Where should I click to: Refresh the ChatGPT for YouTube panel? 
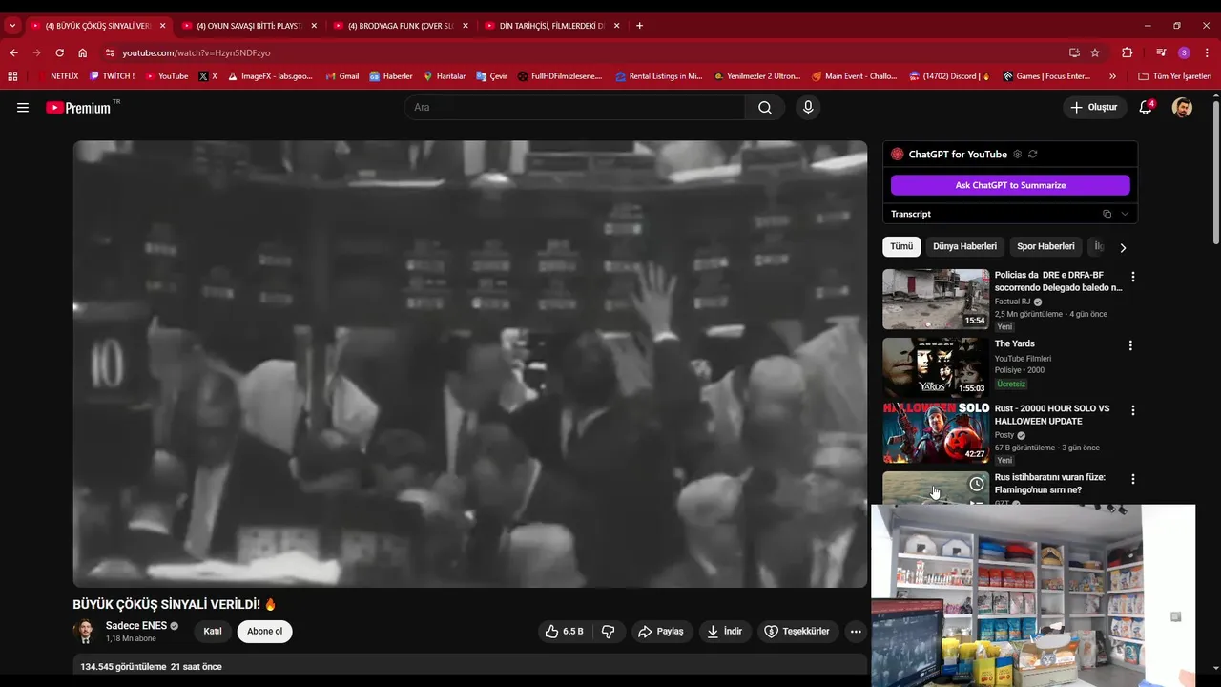click(1032, 155)
